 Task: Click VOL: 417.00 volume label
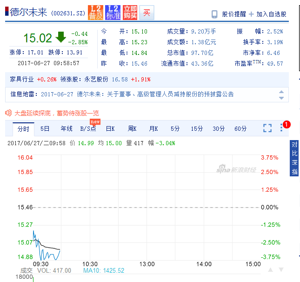coord(54,270)
